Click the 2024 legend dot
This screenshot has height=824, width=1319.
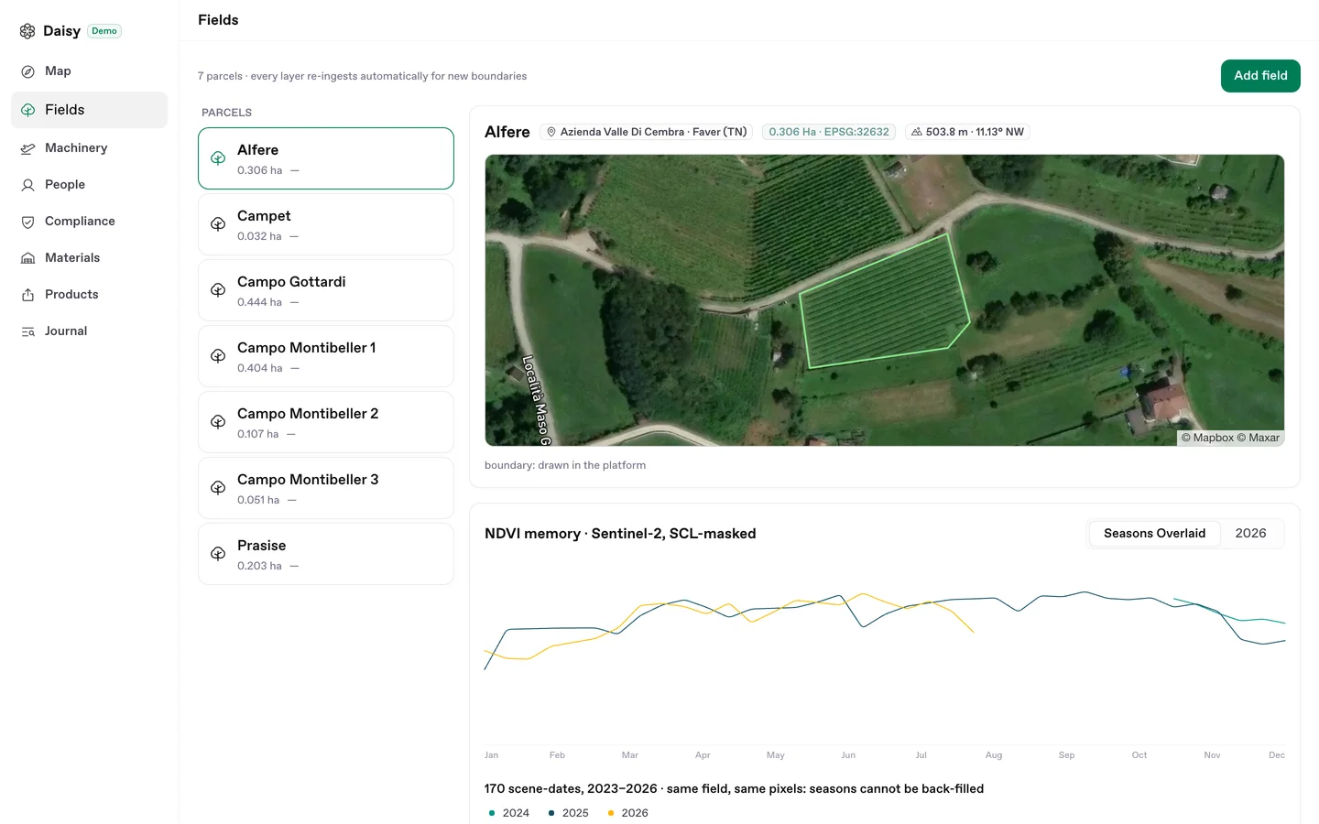coord(492,813)
